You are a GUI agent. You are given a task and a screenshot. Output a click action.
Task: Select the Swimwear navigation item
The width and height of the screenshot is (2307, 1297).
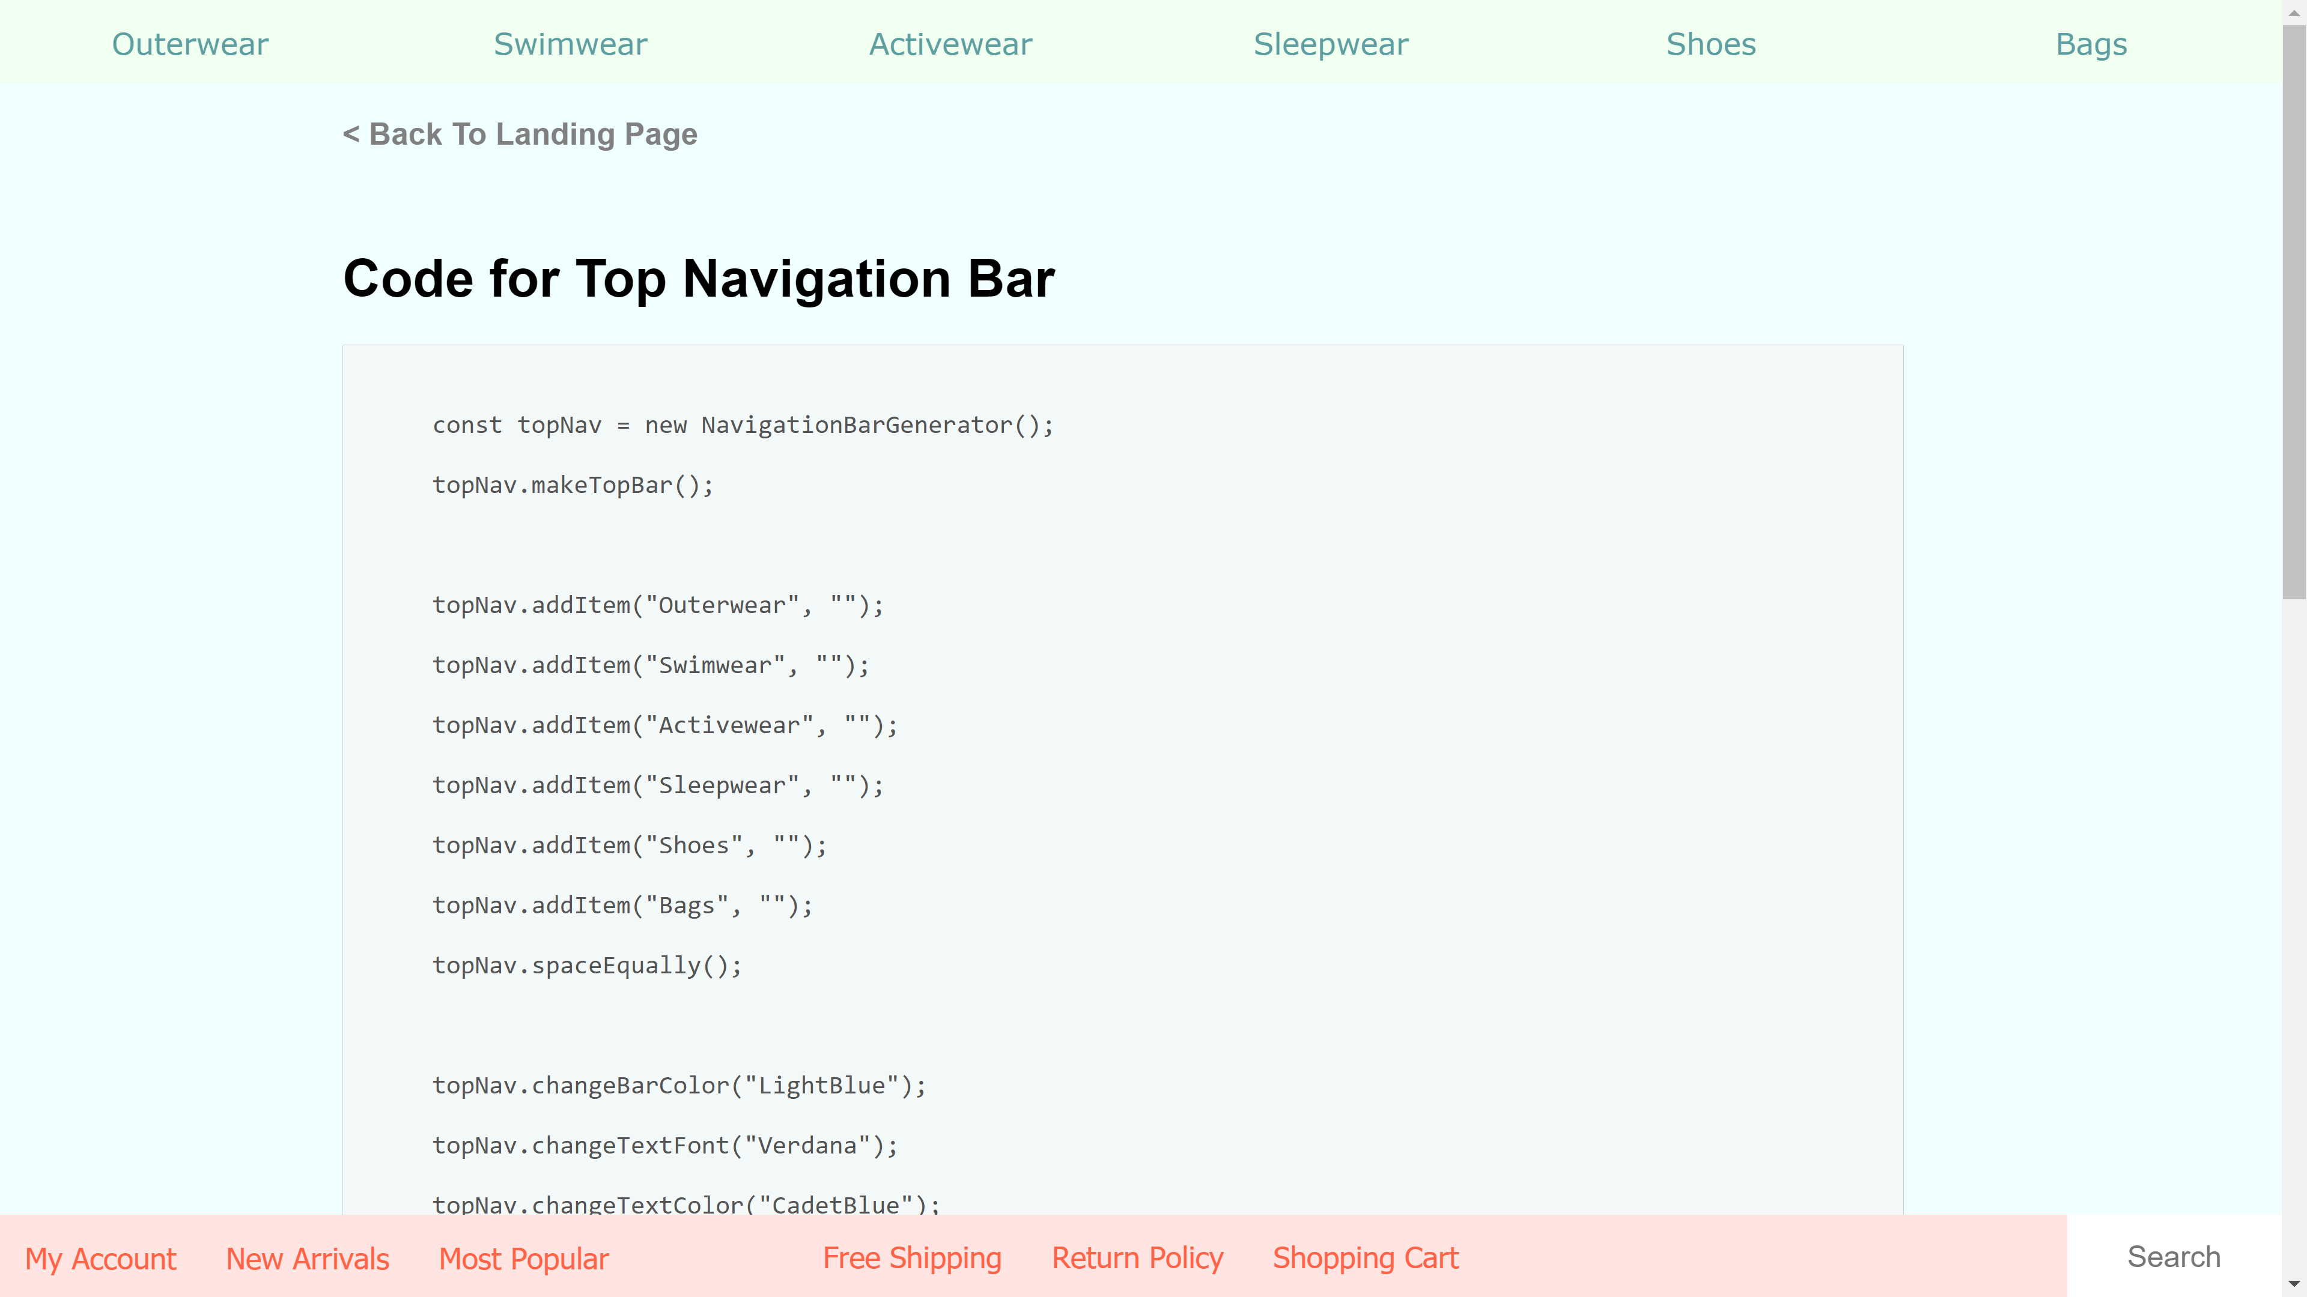pyautogui.click(x=570, y=43)
